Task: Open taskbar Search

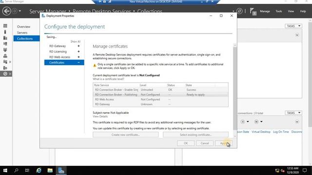Action: tap(16, 171)
